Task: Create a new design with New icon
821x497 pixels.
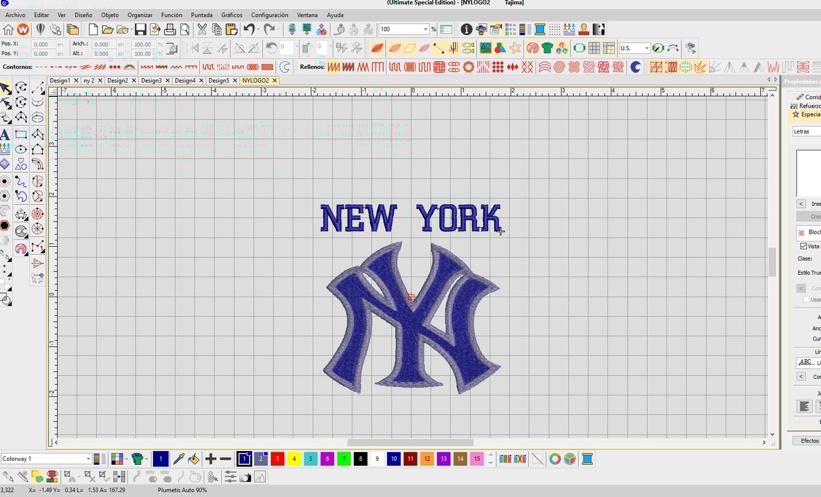Action: 93,29
